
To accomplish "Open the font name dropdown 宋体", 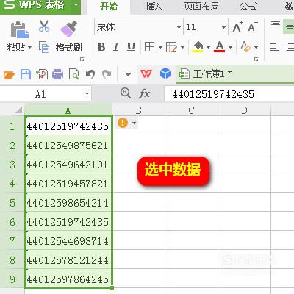I will coord(179,27).
